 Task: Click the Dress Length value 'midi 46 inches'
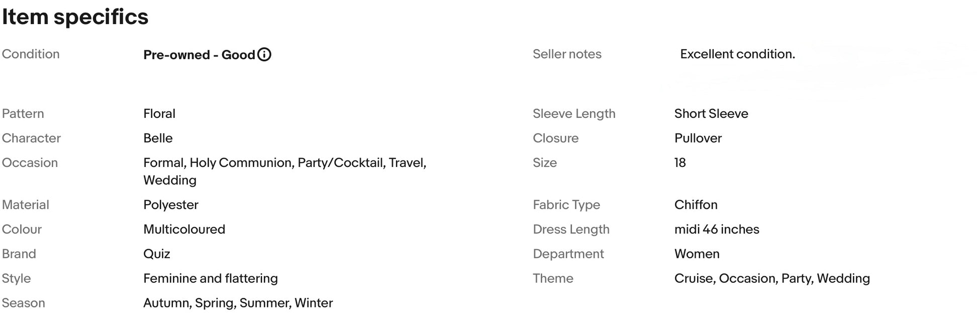pyautogui.click(x=717, y=229)
